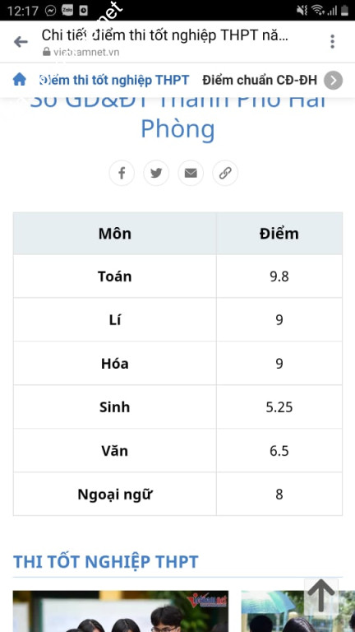Share page via Twitter icon

pos(156,173)
